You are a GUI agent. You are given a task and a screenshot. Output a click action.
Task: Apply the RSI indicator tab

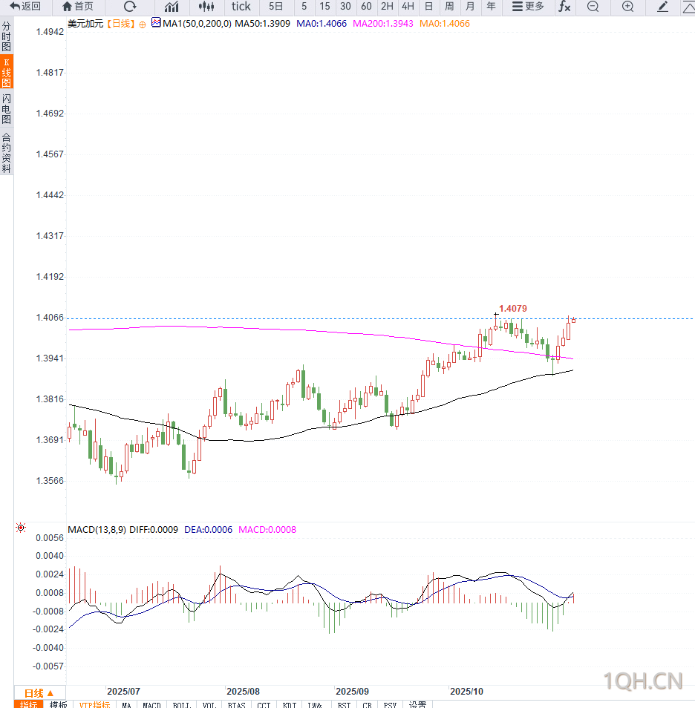pyautogui.click(x=344, y=704)
